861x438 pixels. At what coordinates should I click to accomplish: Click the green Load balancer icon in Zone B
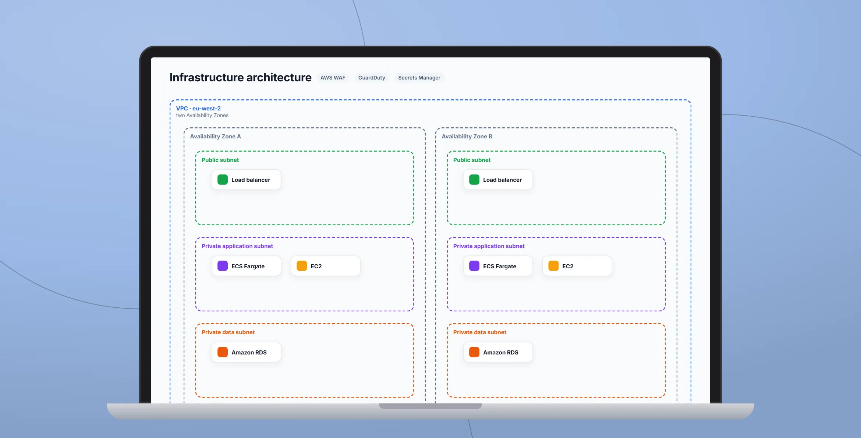click(x=474, y=180)
